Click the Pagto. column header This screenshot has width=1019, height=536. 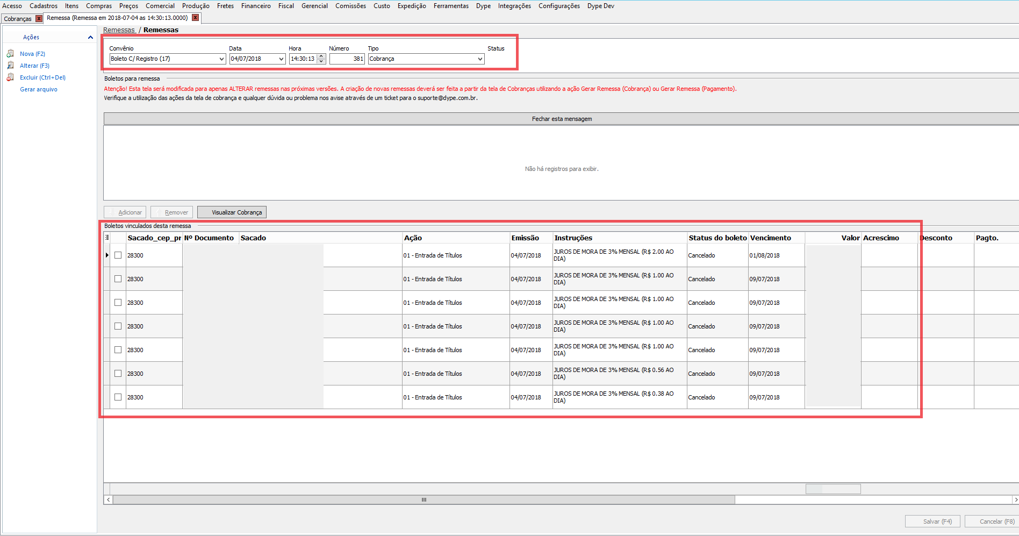pos(996,238)
